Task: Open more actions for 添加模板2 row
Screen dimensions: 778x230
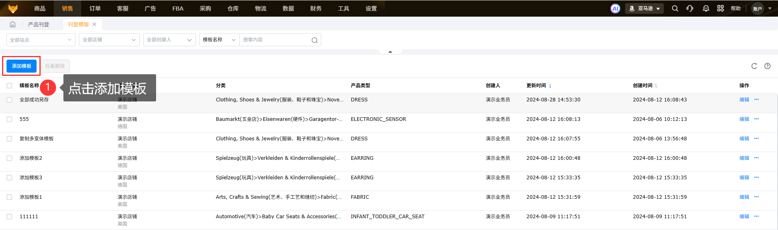Action: pyautogui.click(x=756, y=158)
